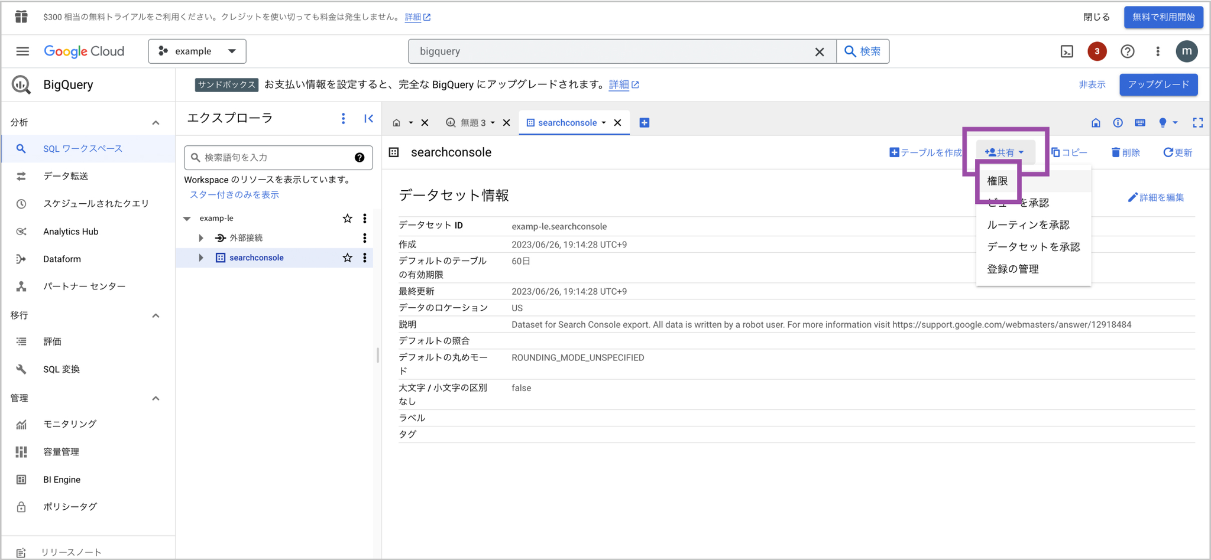Open actions menu for 外部接続
1211x560 pixels.
click(x=365, y=238)
